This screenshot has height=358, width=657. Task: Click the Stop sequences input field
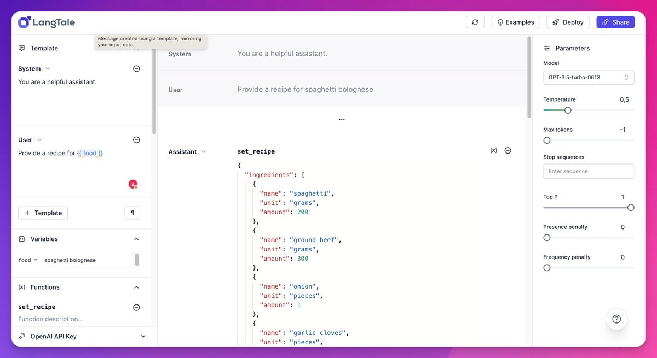point(589,171)
